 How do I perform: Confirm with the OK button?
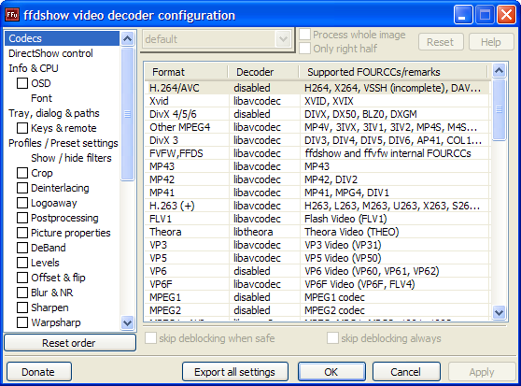331,372
